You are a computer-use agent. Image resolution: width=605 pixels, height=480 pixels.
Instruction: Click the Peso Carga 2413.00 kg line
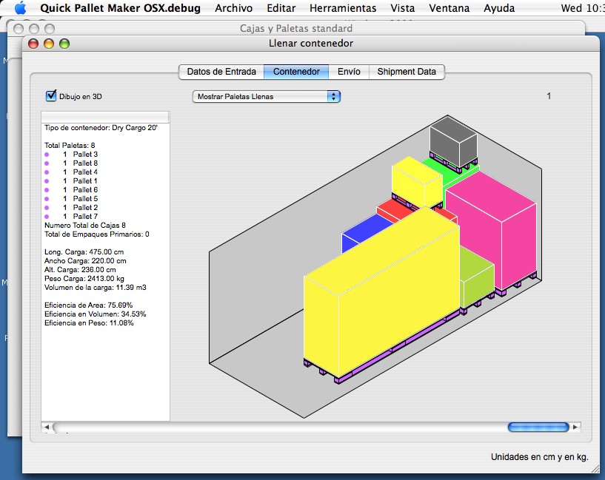coord(84,279)
